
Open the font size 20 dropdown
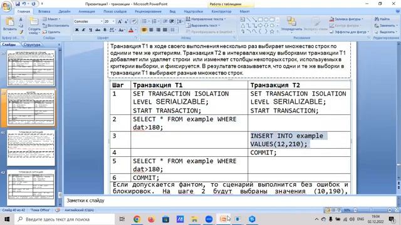coord(113,21)
